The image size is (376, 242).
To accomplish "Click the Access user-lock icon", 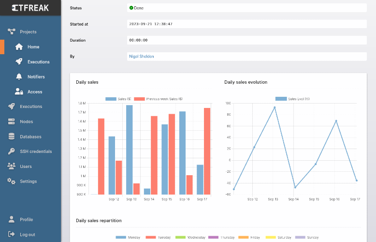I will [x=19, y=91].
